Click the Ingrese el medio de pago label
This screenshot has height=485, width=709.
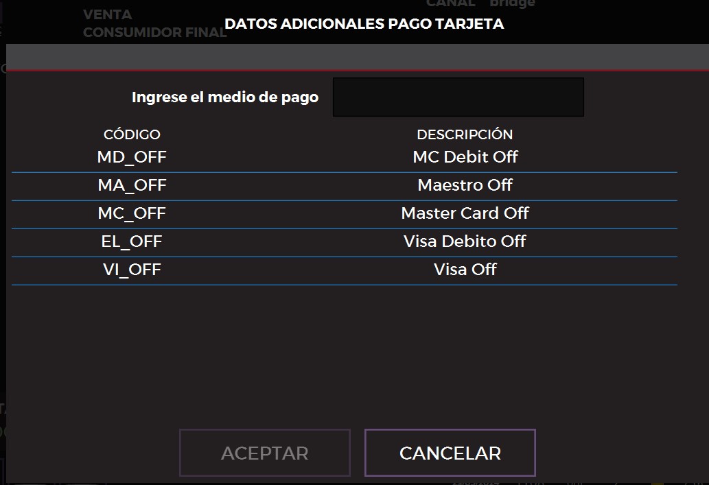click(225, 97)
